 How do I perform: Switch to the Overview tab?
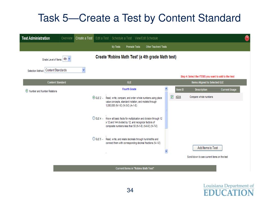pos(67,38)
